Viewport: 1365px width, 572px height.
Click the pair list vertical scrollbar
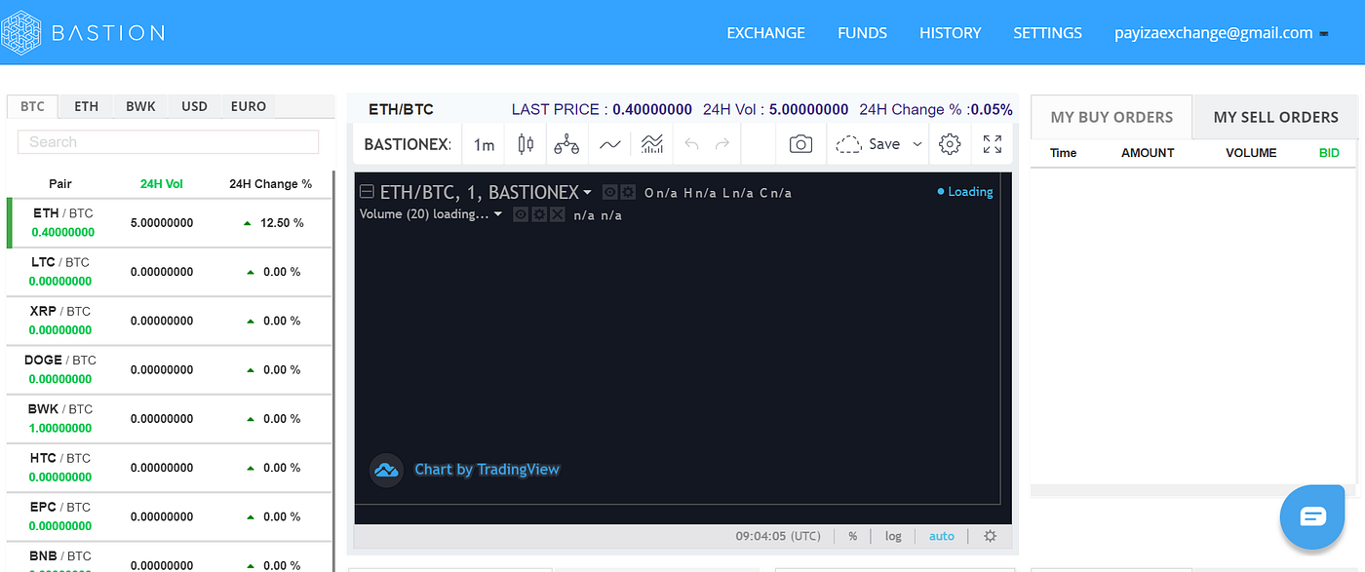click(333, 370)
